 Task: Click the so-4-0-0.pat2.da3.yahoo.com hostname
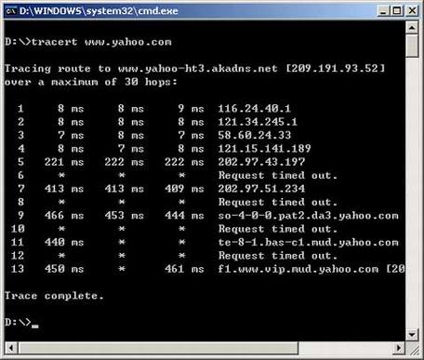309,216
